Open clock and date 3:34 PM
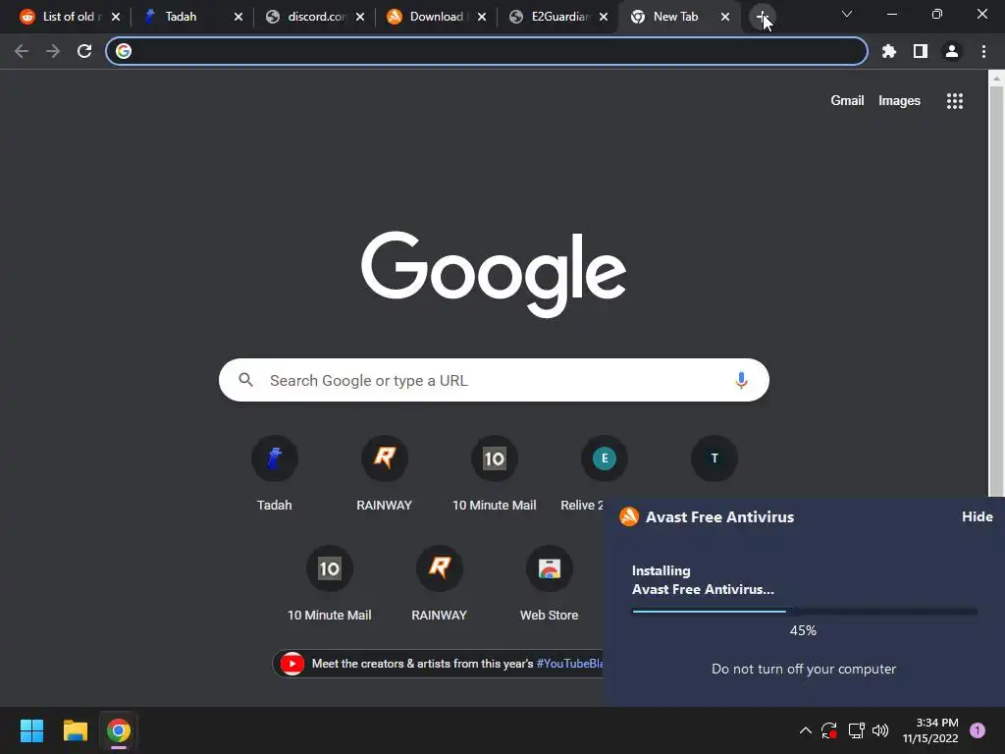Viewport: 1005px width, 754px height. (x=930, y=730)
